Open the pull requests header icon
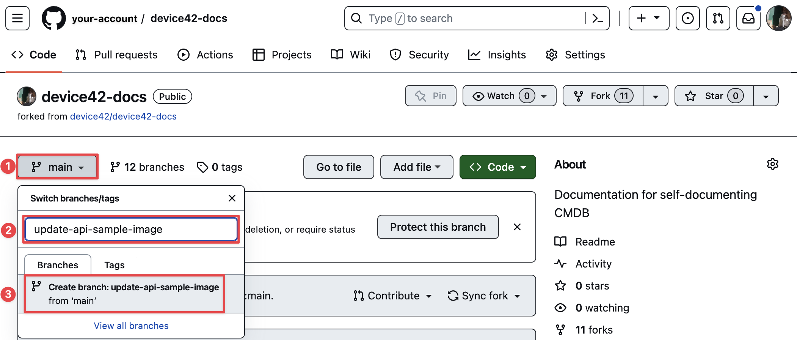Screen dimensions: 797x340 (x=718, y=18)
